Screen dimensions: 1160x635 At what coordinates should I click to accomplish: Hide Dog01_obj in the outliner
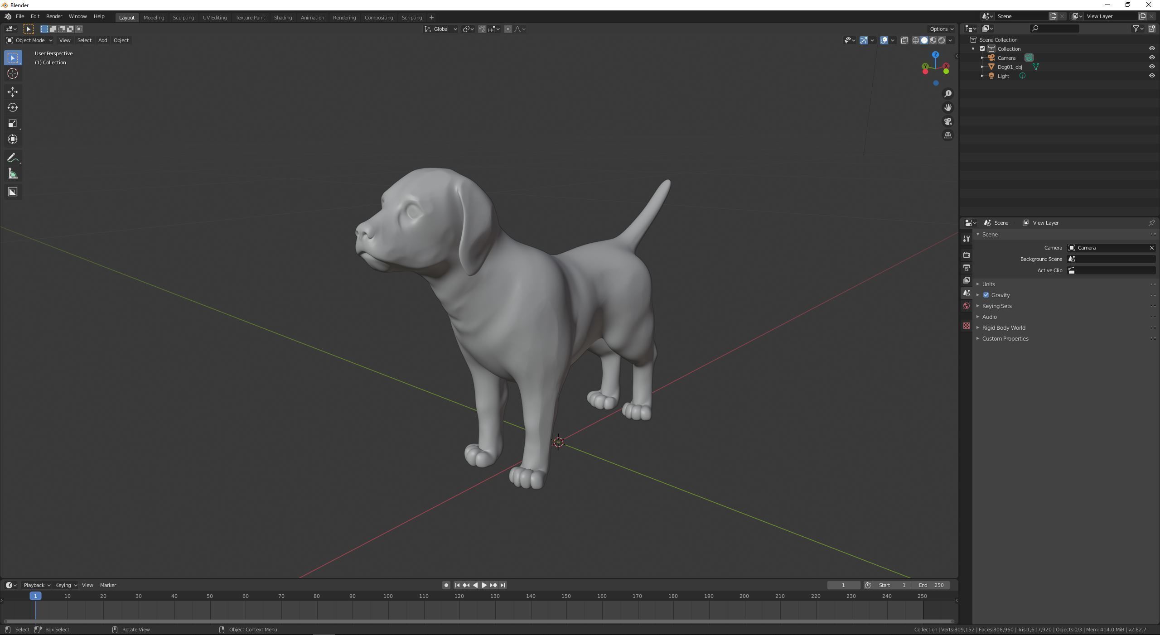[1151, 67]
